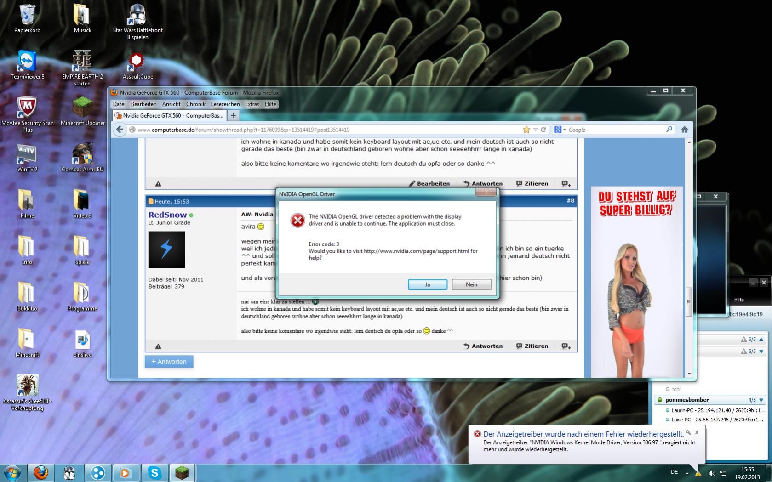Image resolution: width=772 pixels, height=482 pixels.
Task: Select TeamViewer 8 desktop icon
Action: (27, 65)
